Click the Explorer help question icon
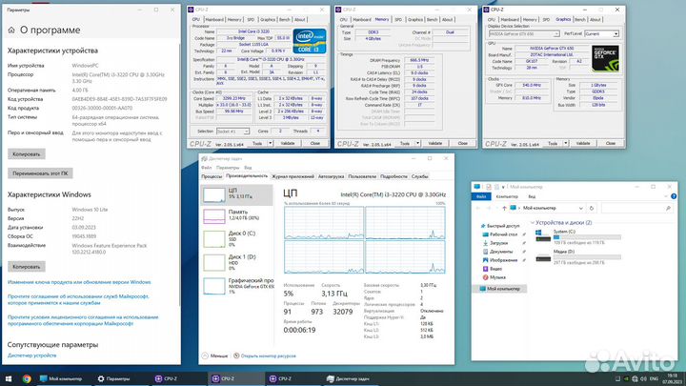The image size is (686, 386). point(674,196)
